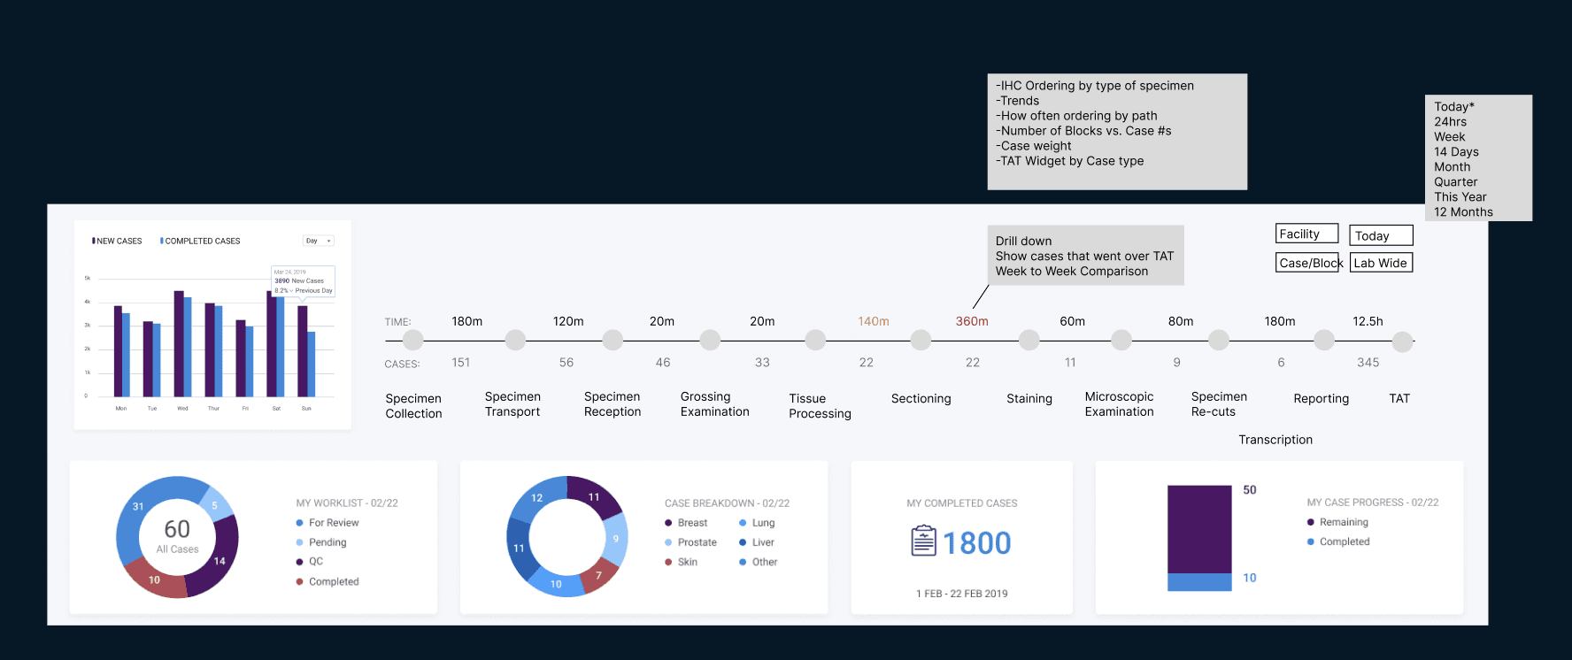Image resolution: width=1572 pixels, height=660 pixels.
Task: Click the breakdown donut segment labeled 12
Action: pyautogui.click(x=537, y=498)
